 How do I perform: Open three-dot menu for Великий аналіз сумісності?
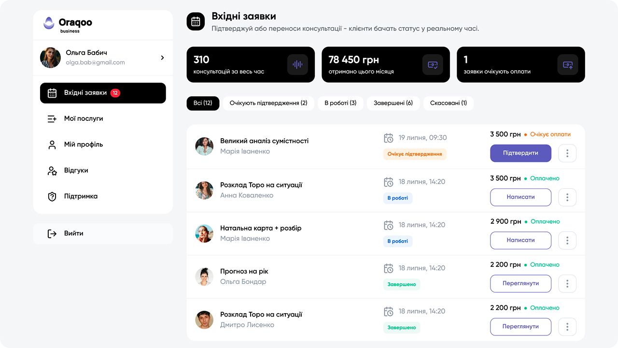[567, 153]
